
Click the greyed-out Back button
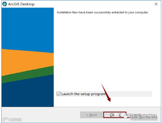[x=92, y=115]
